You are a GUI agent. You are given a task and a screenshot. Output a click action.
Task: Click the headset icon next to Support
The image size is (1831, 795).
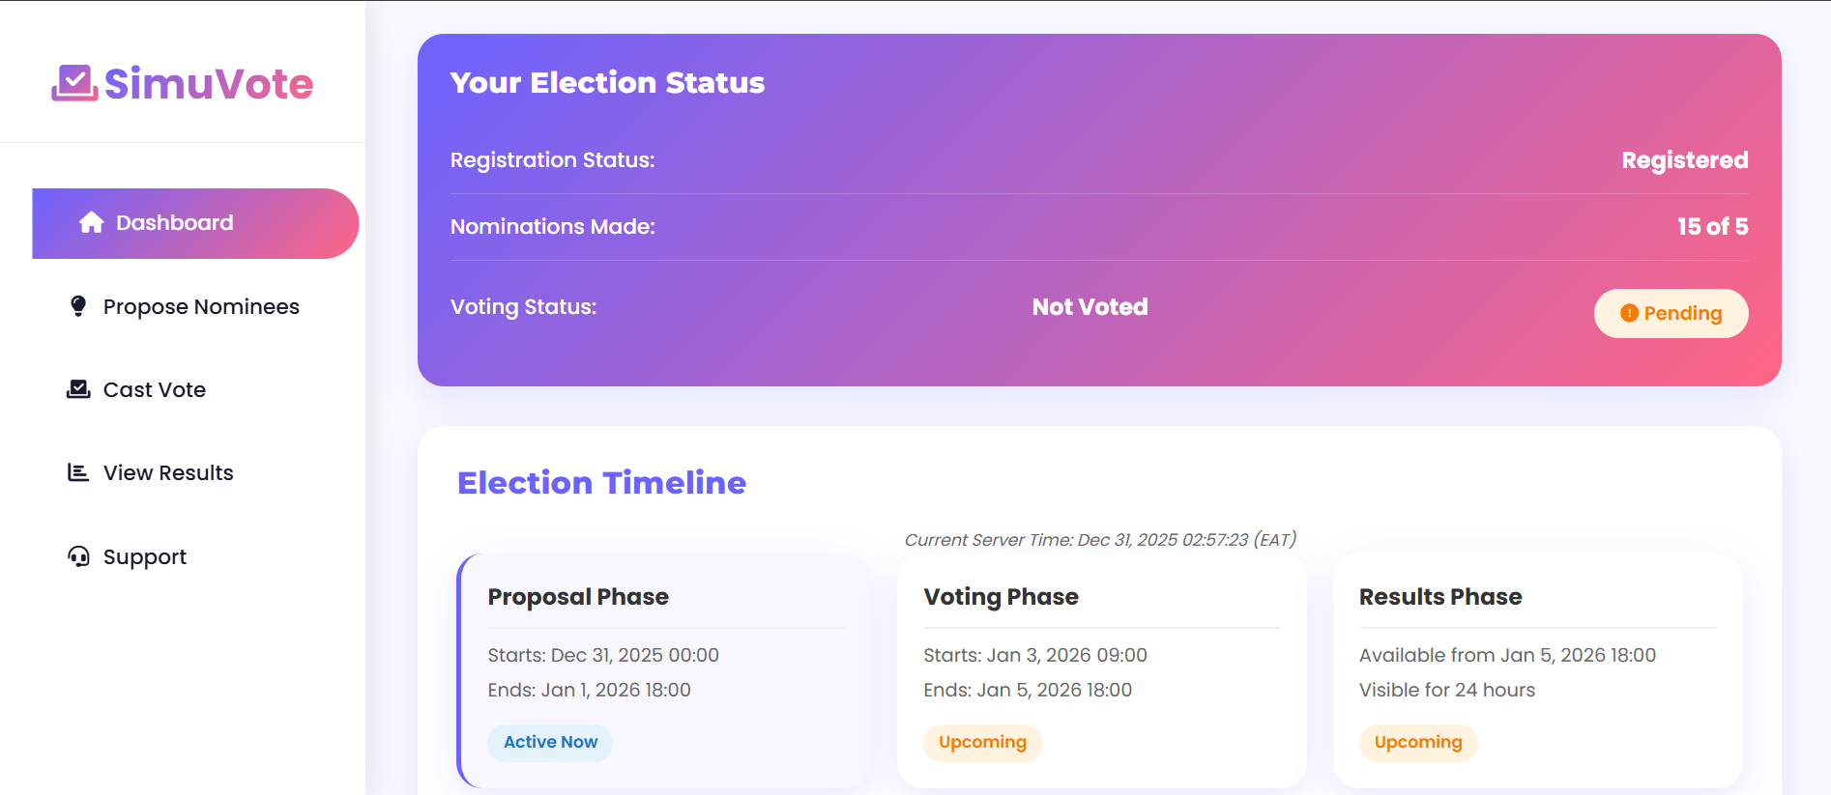(78, 556)
